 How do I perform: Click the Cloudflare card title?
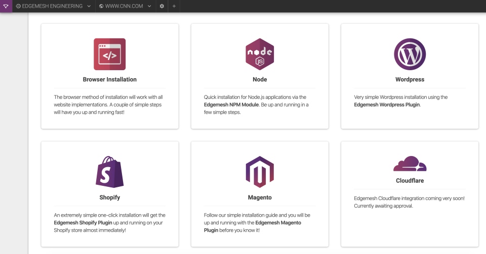[x=410, y=180]
